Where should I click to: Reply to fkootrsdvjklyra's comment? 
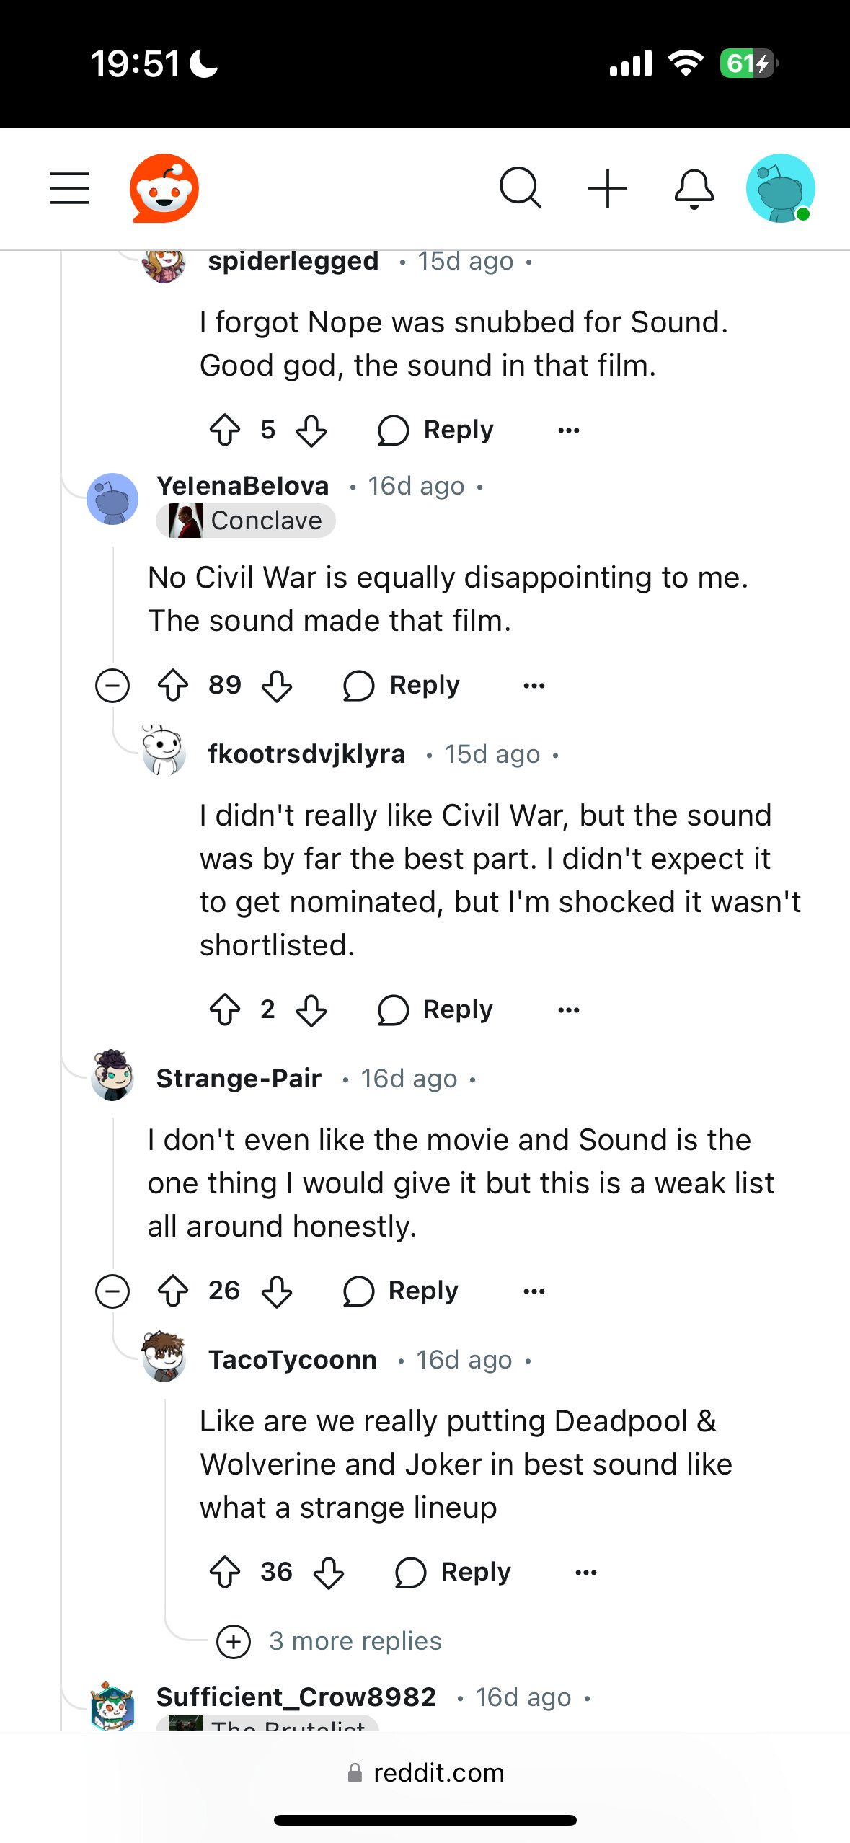coord(435,1010)
